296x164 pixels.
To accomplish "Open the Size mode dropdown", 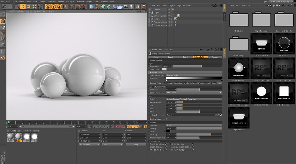I will (x=113, y=144).
